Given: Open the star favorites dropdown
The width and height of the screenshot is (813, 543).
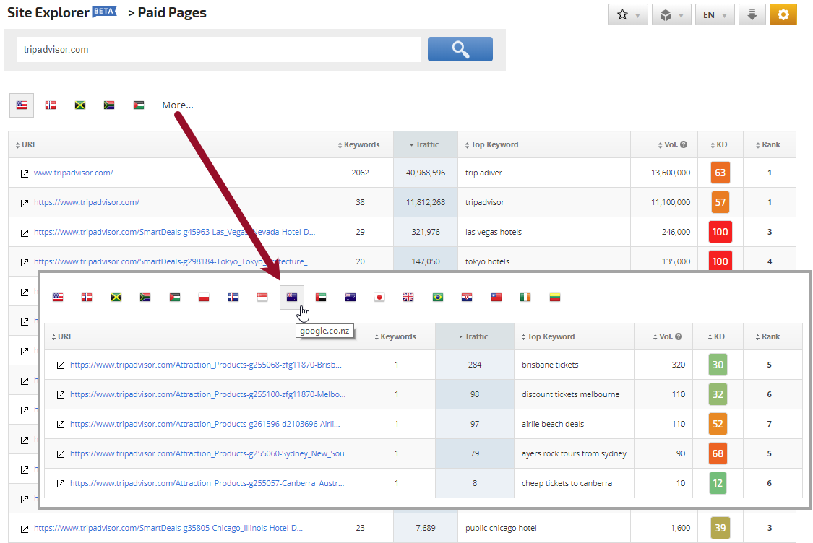Looking at the screenshot, I should [628, 14].
